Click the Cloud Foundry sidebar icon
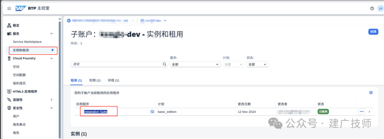 coord(9,58)
